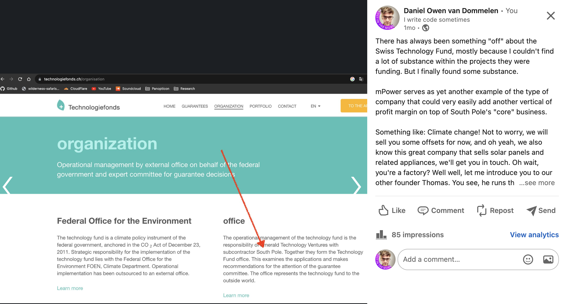The width and height of the screenshot is (565, 304).
Task: Click the browser forward arrow
Action: pyautogui.click(x=11, y=79)
